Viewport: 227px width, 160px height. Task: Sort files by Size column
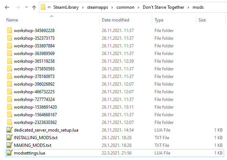202,20
